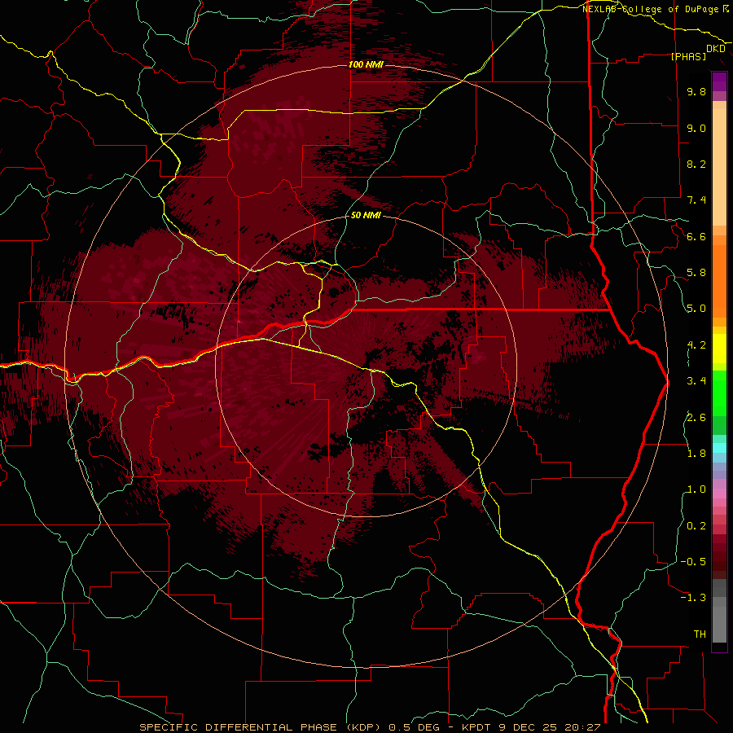
Task: Click the -1.3 scale label
Action: pos(693,598)
